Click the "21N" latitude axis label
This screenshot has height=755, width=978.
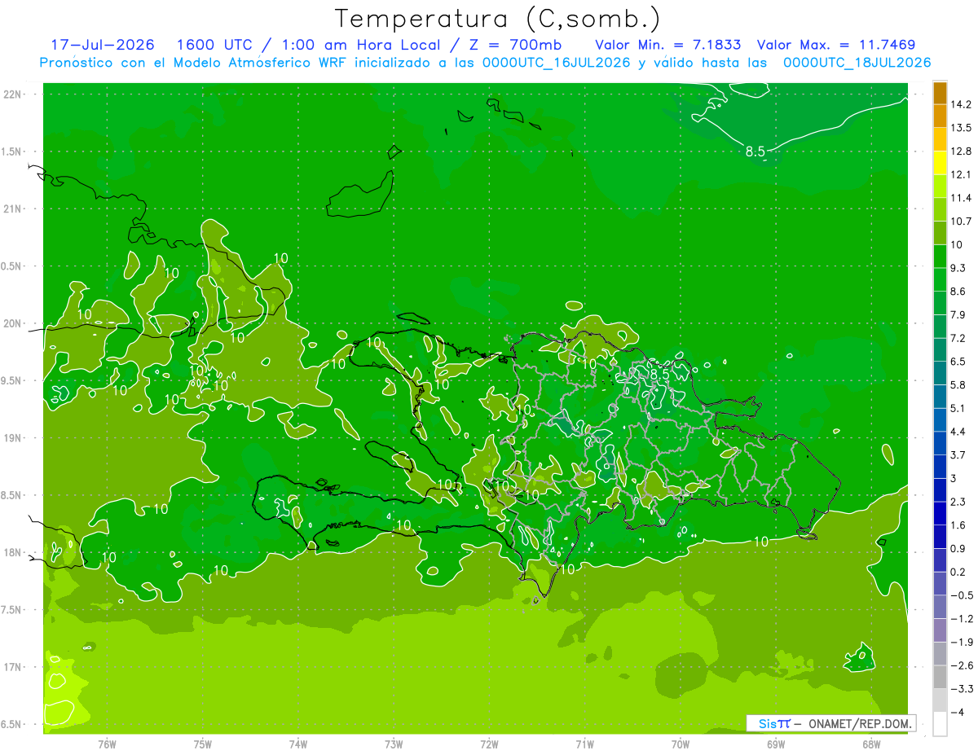[x=13, y=209]
